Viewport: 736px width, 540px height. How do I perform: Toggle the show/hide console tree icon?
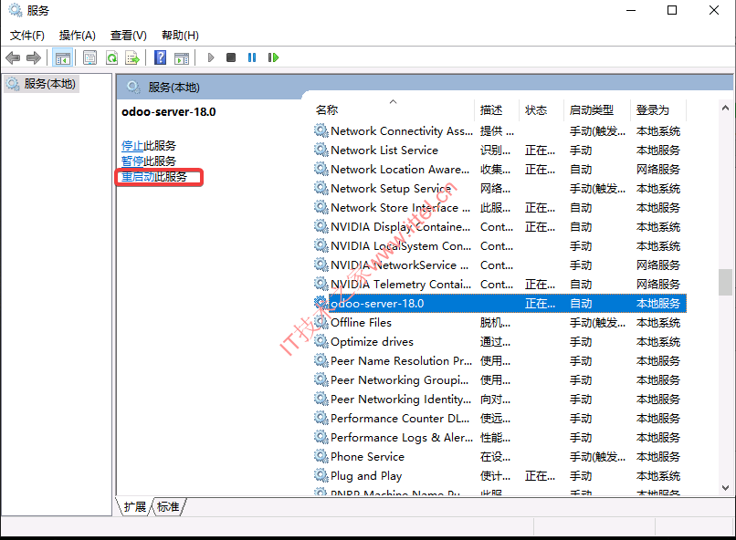click(x=62, y=57)
